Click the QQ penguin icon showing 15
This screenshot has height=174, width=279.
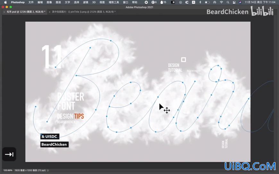point(163,2)
